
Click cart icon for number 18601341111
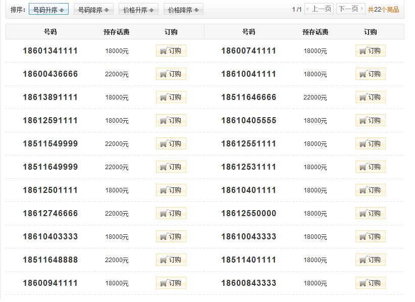coord(171,51)
